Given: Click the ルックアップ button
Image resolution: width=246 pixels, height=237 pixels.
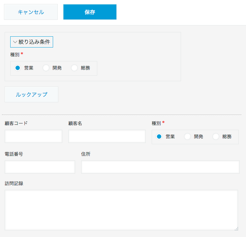Looking at the screenshot, I should pos(31,94).
